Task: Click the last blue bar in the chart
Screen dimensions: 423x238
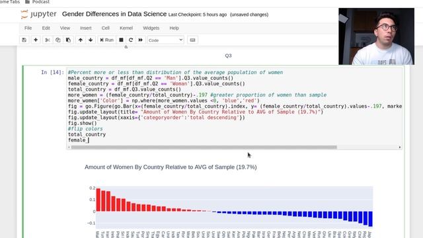Action: (x=370, y=219)
